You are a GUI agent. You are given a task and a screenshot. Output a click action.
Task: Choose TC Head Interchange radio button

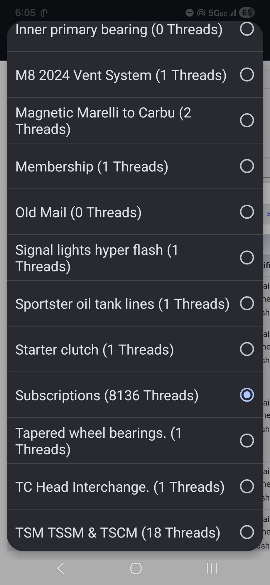coord(247,487)
